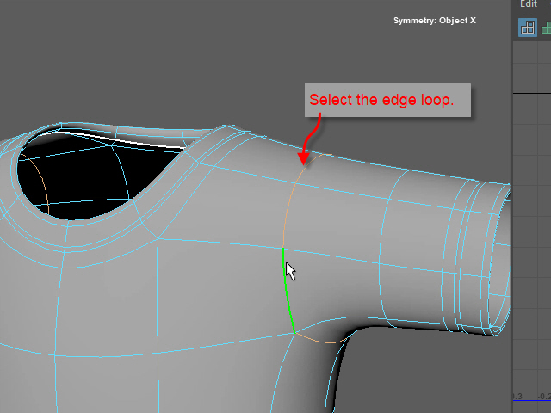Click the green icon beside the UV shell icon

point(546,28)
